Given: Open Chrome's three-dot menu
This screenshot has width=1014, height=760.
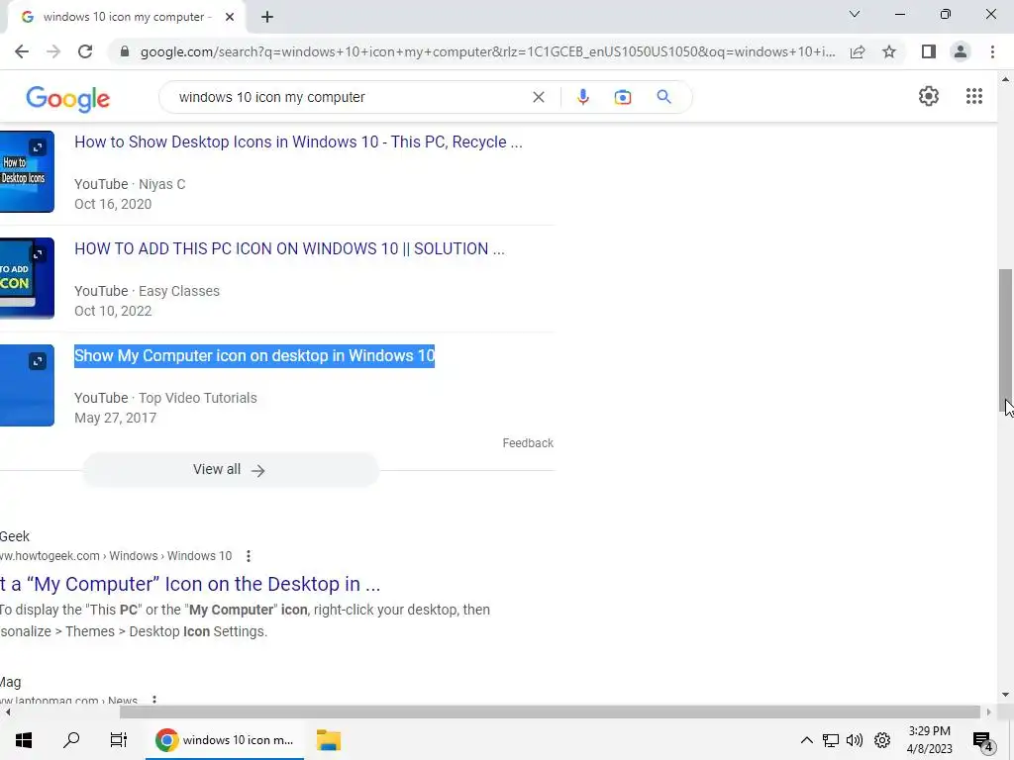Looking at the screenshot, I should pyautogui.click(x=992, y=51).
